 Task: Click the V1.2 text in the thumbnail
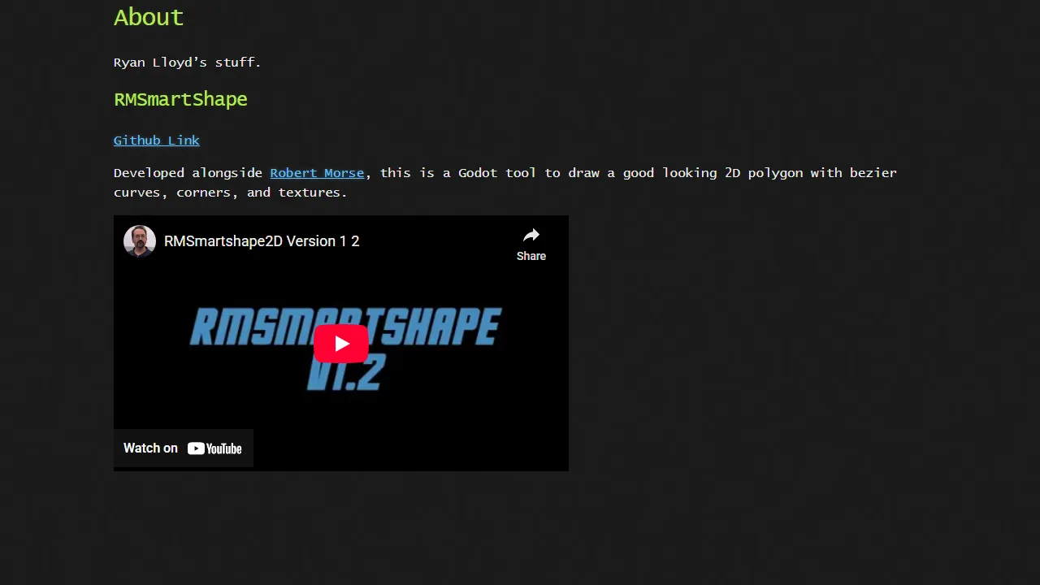[344, 375]
